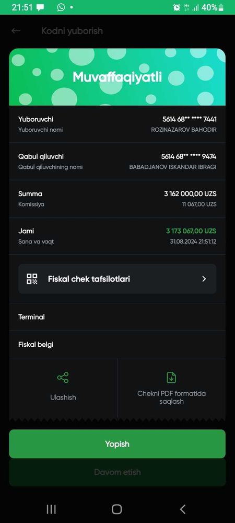This screenshot has width=235, height=523.
Task: Select the Ulashish share label
Action: tap(63, 397)
